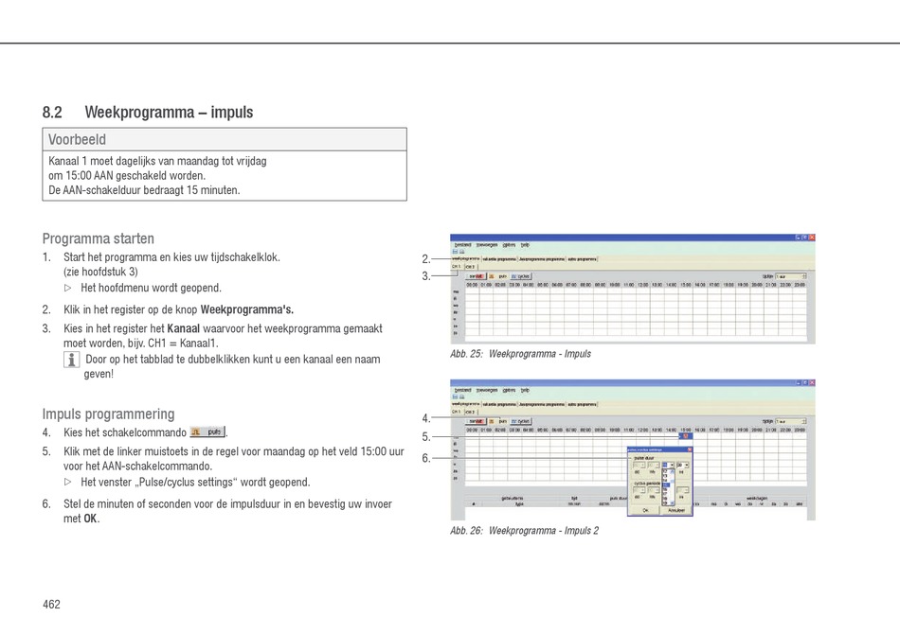Click the bold word 'Kanaal' in step 3
Viewport: 900px width, 634px height.
tap(184, 328)
